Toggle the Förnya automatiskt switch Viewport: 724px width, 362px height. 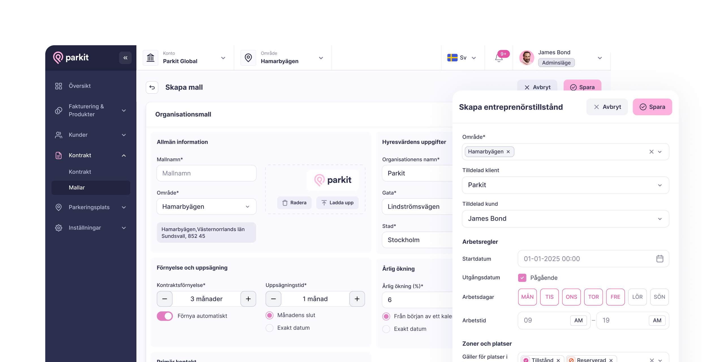pos(165,316)
